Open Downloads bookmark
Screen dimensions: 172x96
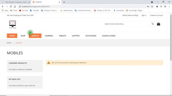[x=119, y=10]
